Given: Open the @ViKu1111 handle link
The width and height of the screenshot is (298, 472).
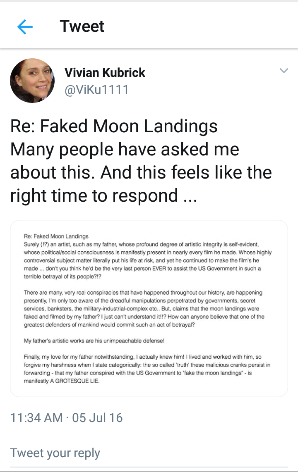Looking at the screenshot, I should 96,89.
